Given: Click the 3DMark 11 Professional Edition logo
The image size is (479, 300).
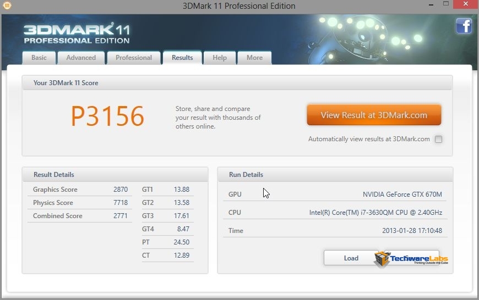Looking at the screenshot, I should pos(77,33).
